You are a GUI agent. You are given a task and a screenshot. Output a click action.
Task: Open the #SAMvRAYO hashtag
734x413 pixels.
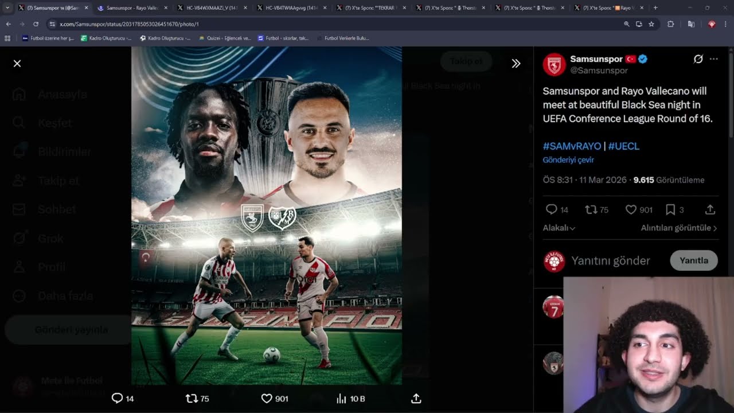coord(572,146)
